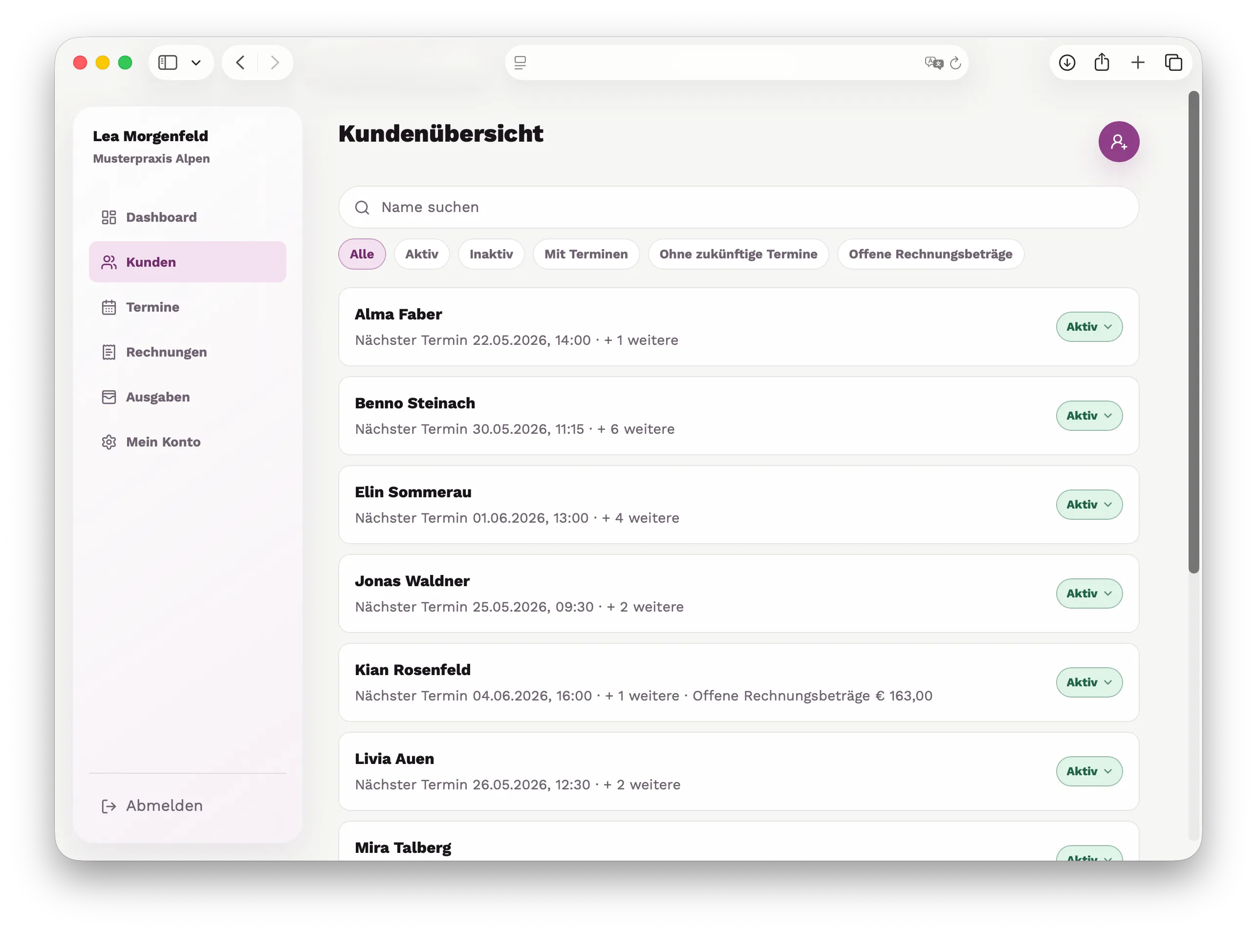Click the Mein Konto gear icon
The height and width of the screenshot is (933, 1257).
click(x=109, y=442)
